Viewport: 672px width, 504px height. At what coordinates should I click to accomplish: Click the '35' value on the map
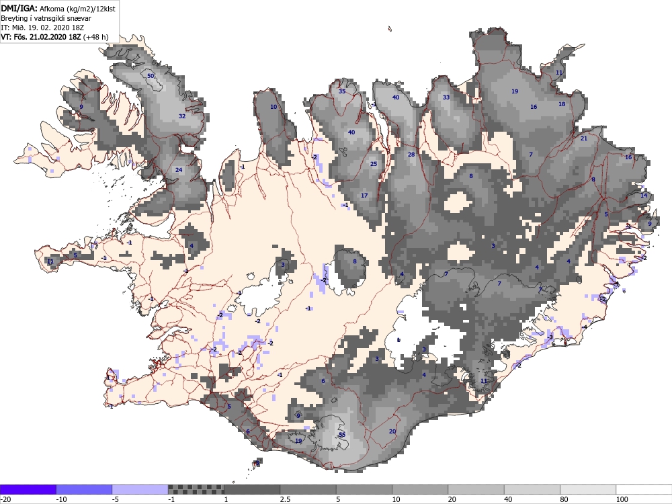[342, 91]
